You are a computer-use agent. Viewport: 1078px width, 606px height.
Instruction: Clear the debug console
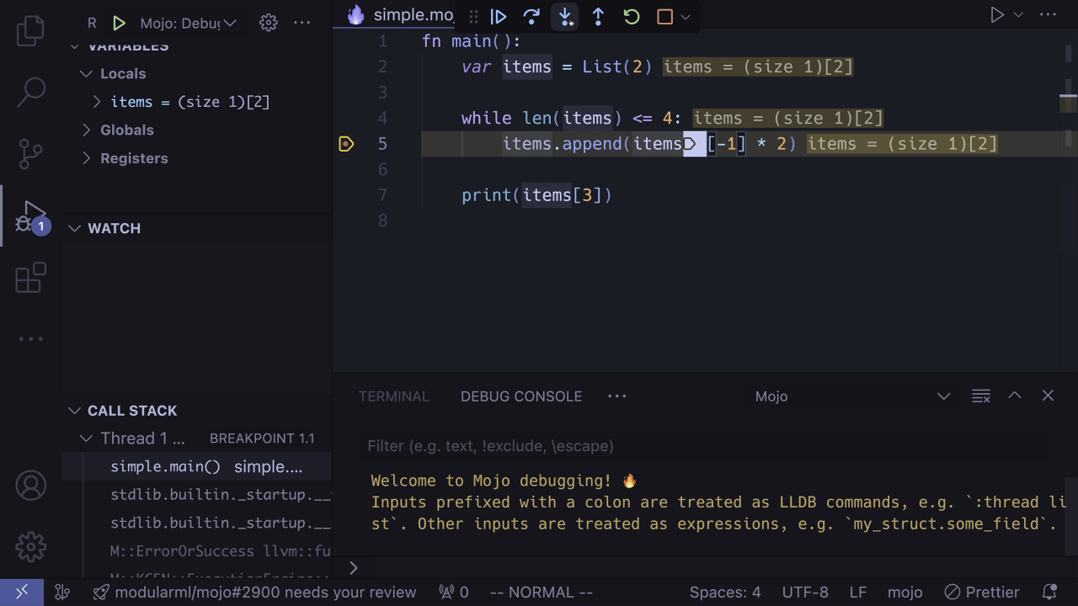(x=980, y=396)
